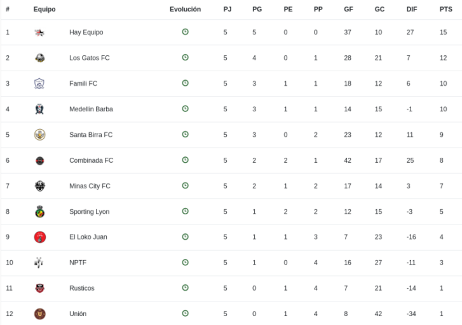
Task: Sort standings by GF column header
Action: [x=348, y=10]
